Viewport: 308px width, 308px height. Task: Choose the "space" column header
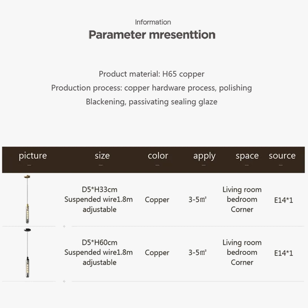tap(247, 156)
